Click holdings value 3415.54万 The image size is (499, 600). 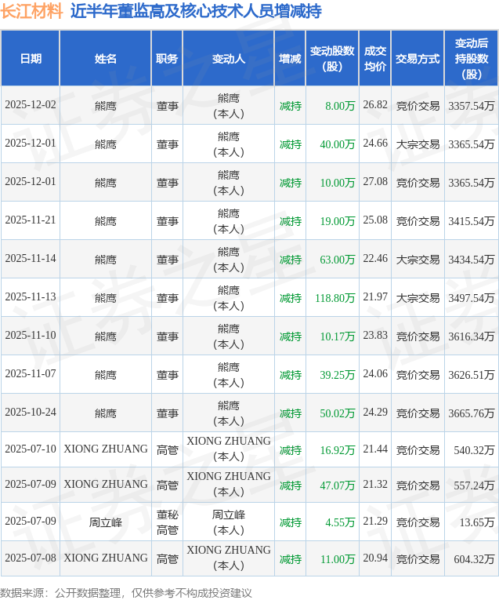click(471, 221)
